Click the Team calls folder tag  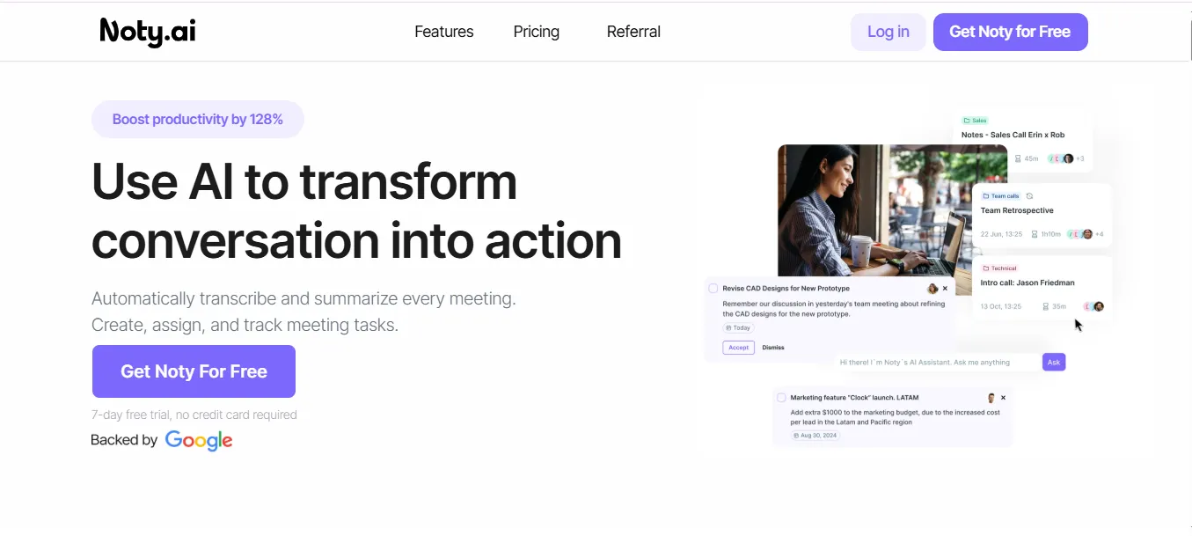(x=1001, y=196)
